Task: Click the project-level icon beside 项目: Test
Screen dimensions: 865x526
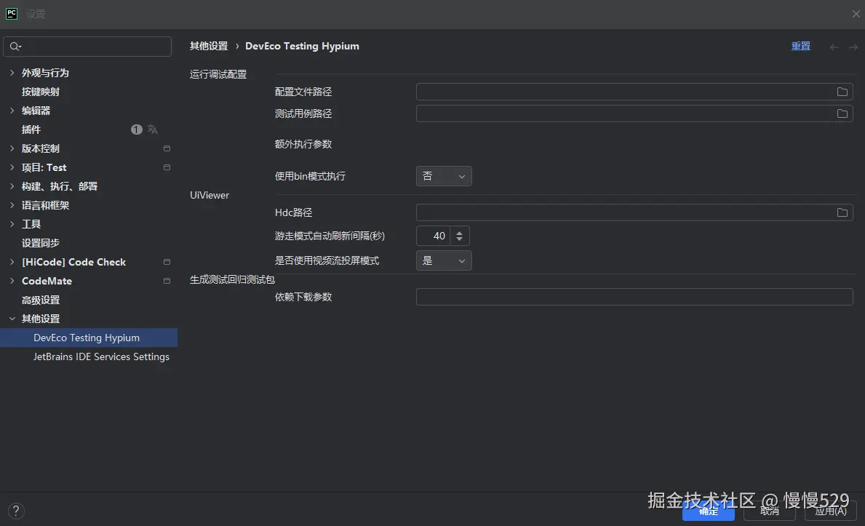Action: tap(167, 167)
